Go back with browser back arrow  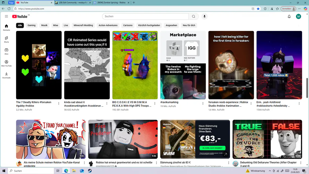point(3,9)
